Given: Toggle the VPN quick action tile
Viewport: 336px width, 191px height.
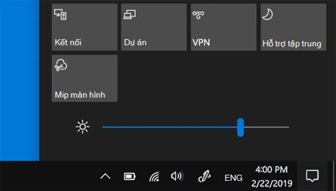Looking at the screenshot, I should [x=223, y=27].
